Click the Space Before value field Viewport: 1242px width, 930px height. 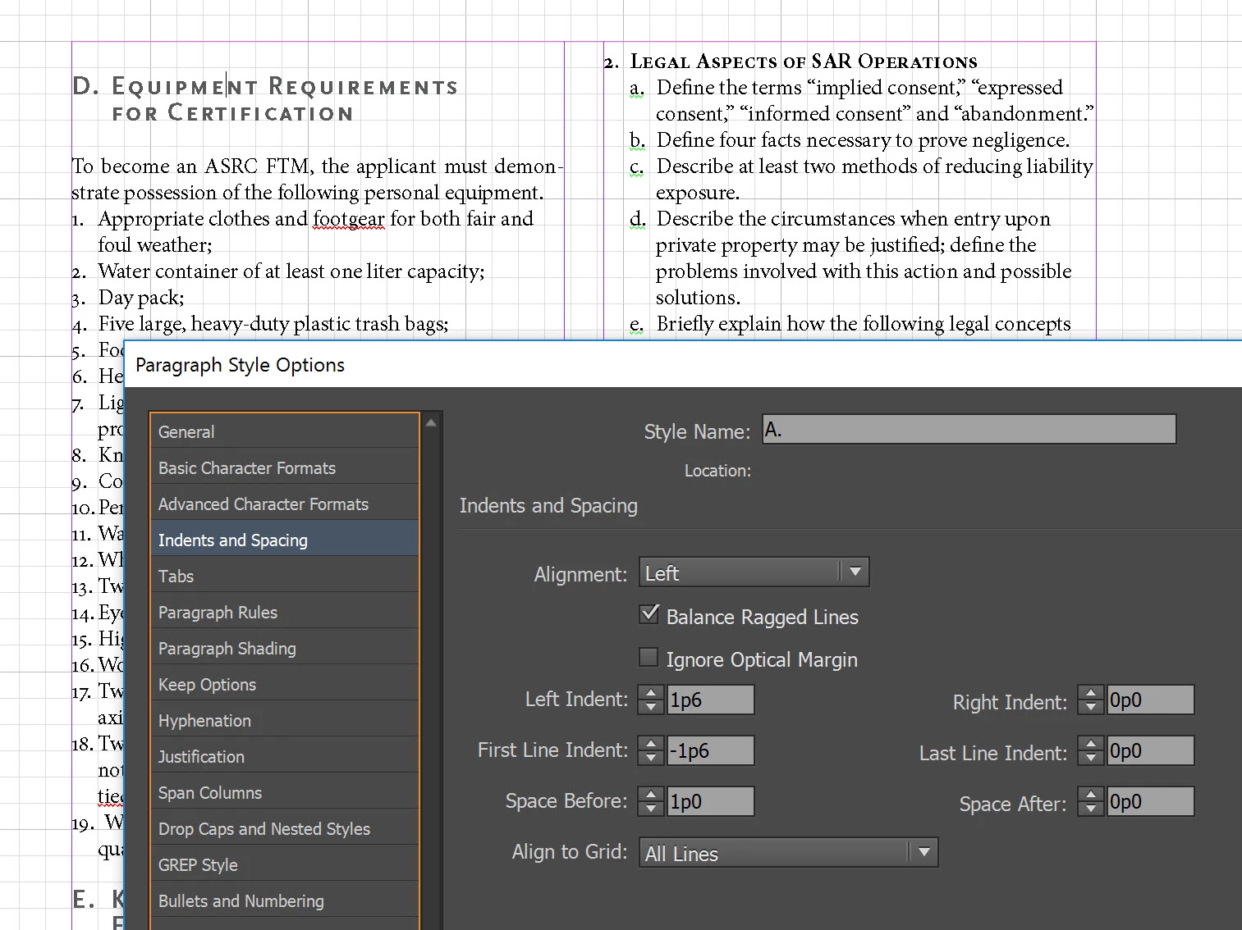pyautogui.click(x=710, y=801)
